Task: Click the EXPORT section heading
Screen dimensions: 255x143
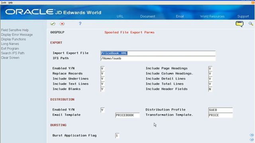Action: (56, 43)
